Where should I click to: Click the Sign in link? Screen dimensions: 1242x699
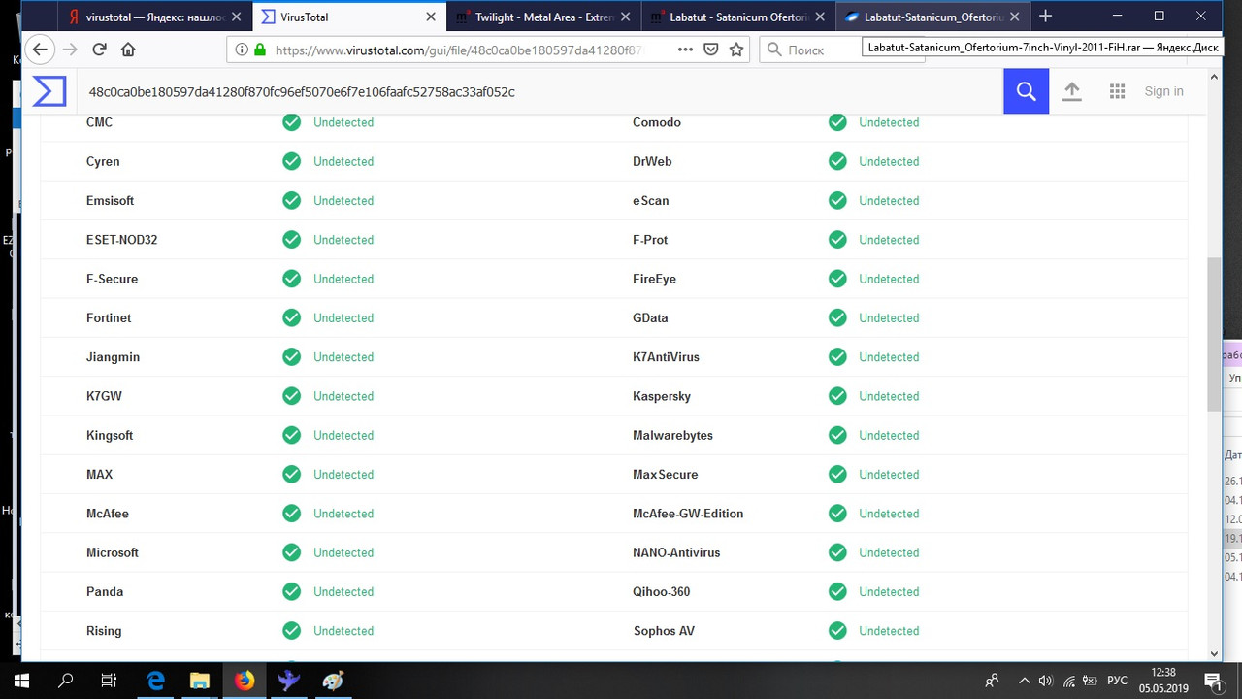coord(1163,91)
